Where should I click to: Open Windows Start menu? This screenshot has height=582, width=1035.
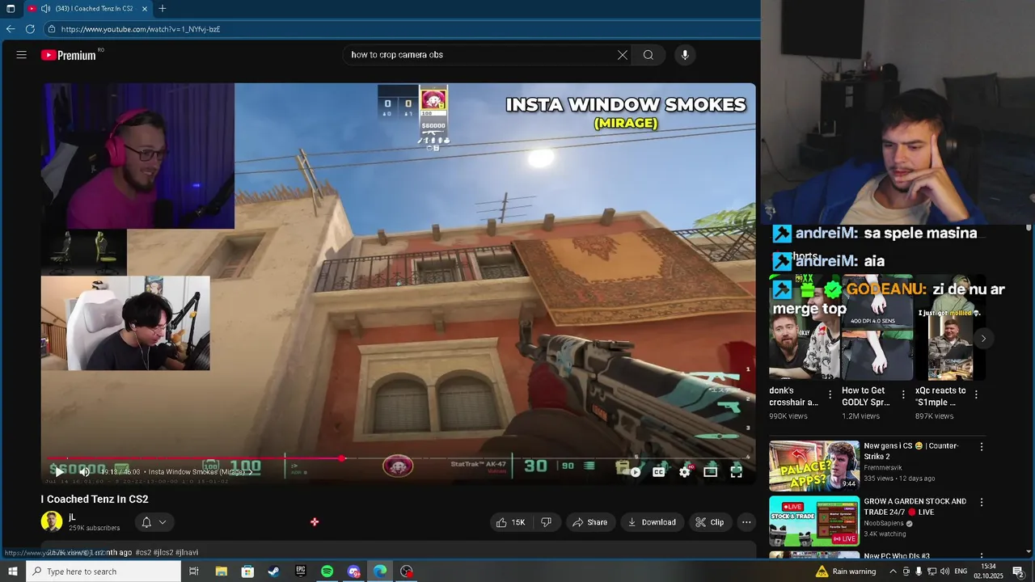tap(12, 571)
